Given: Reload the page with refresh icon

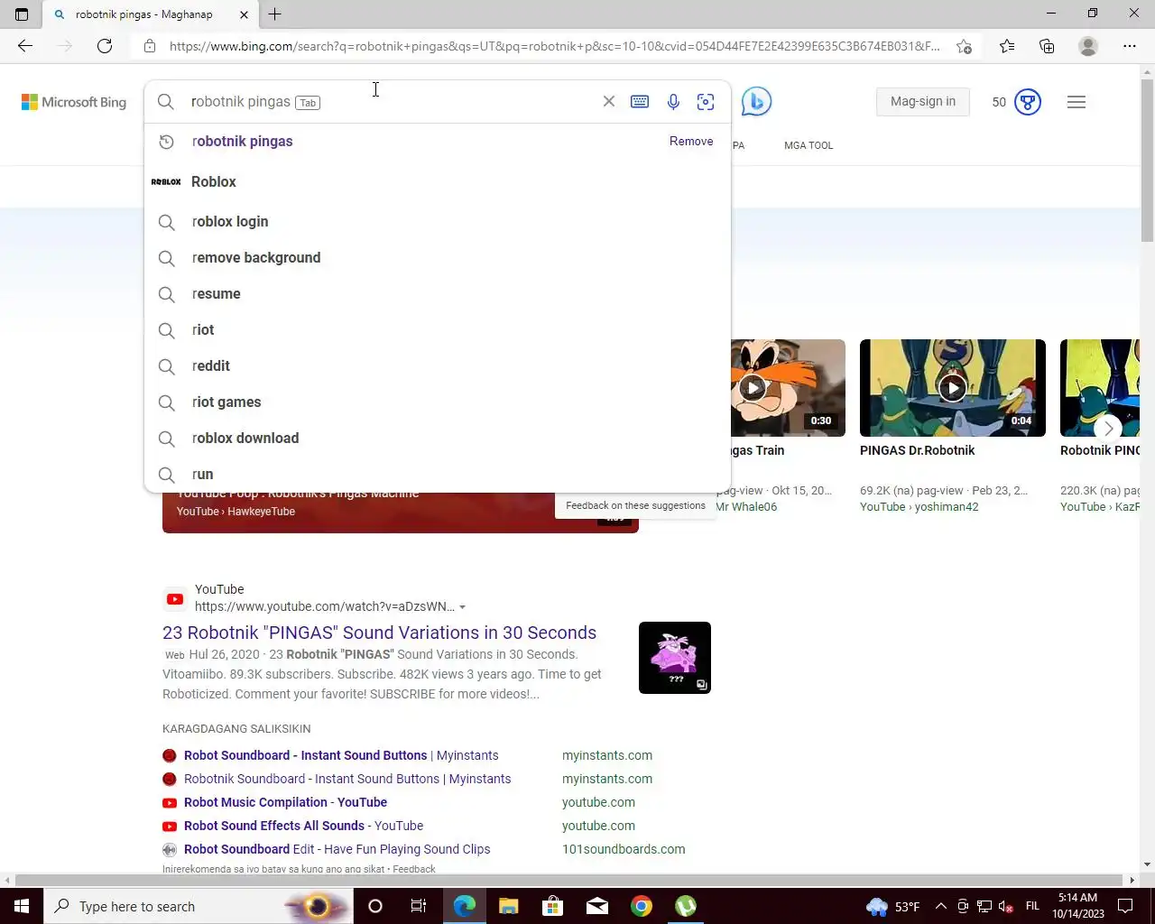Looking at the screenshot, I should [105, 46].
